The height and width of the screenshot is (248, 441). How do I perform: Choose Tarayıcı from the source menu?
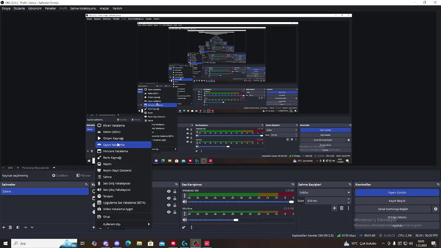(x=123, y=196)
